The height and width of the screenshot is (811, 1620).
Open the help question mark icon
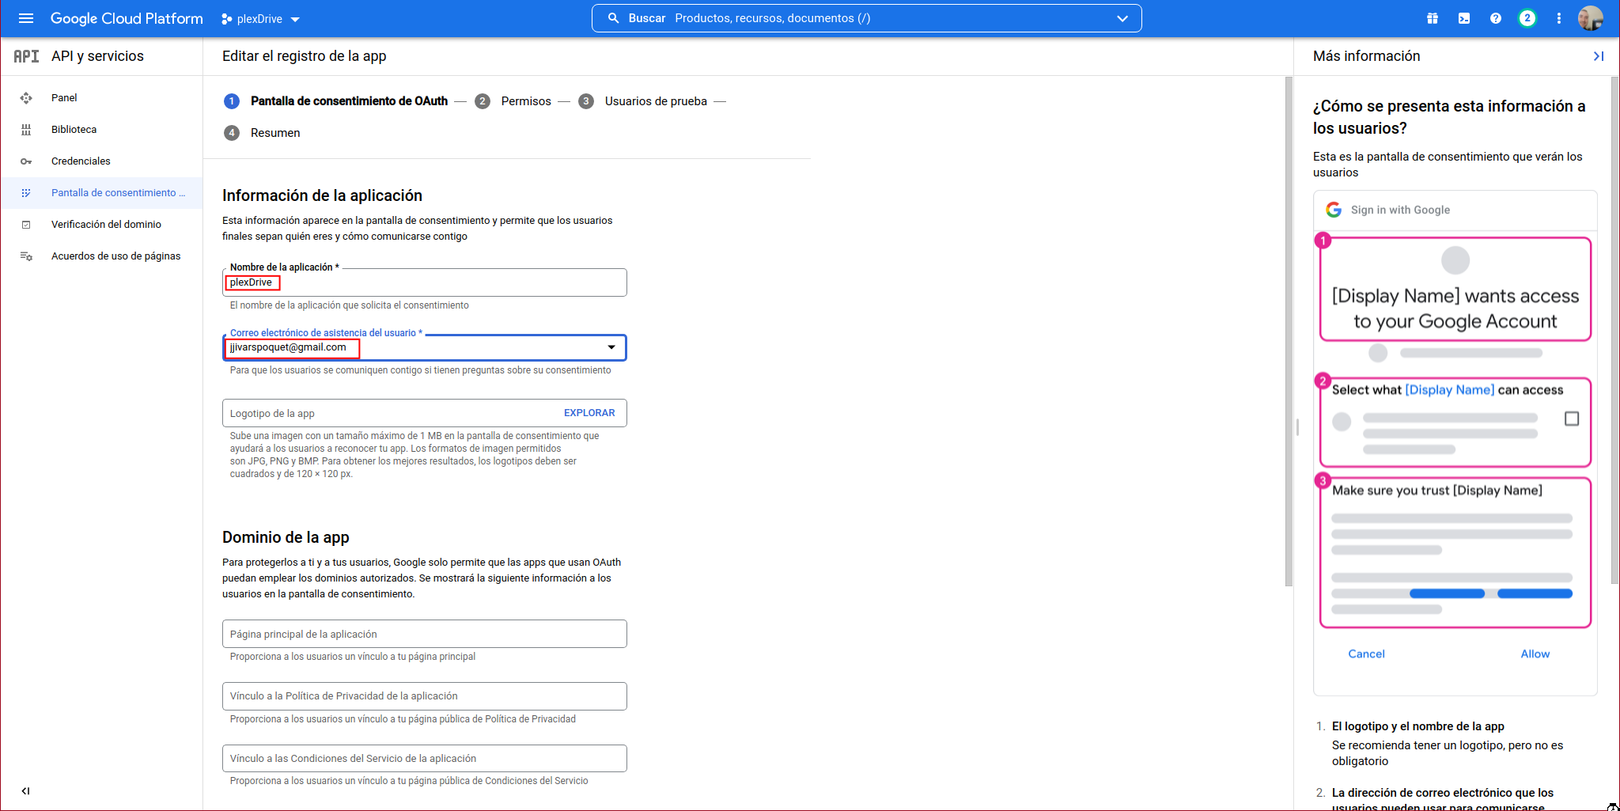pos(1495,18)
